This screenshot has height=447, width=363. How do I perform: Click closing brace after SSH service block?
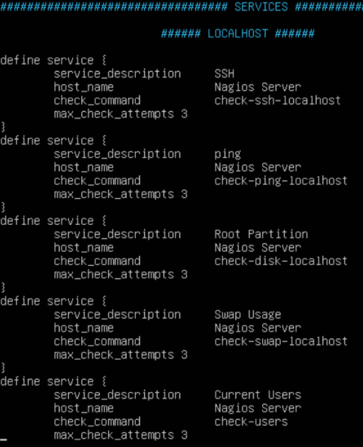[3, 127]
